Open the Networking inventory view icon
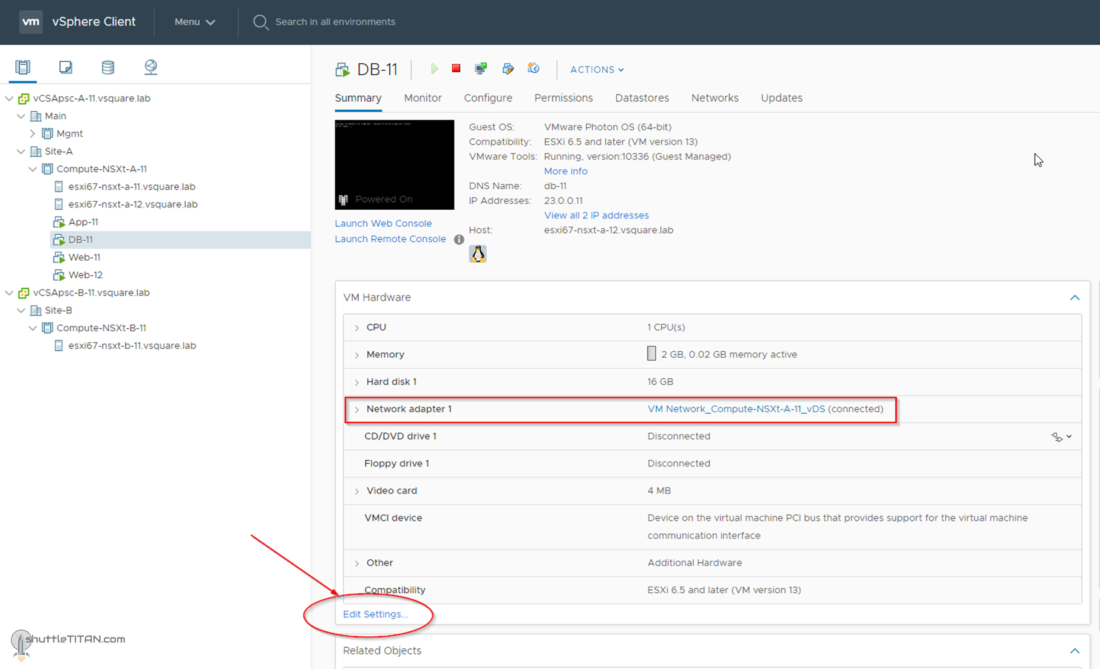 [x=151, y=67]
